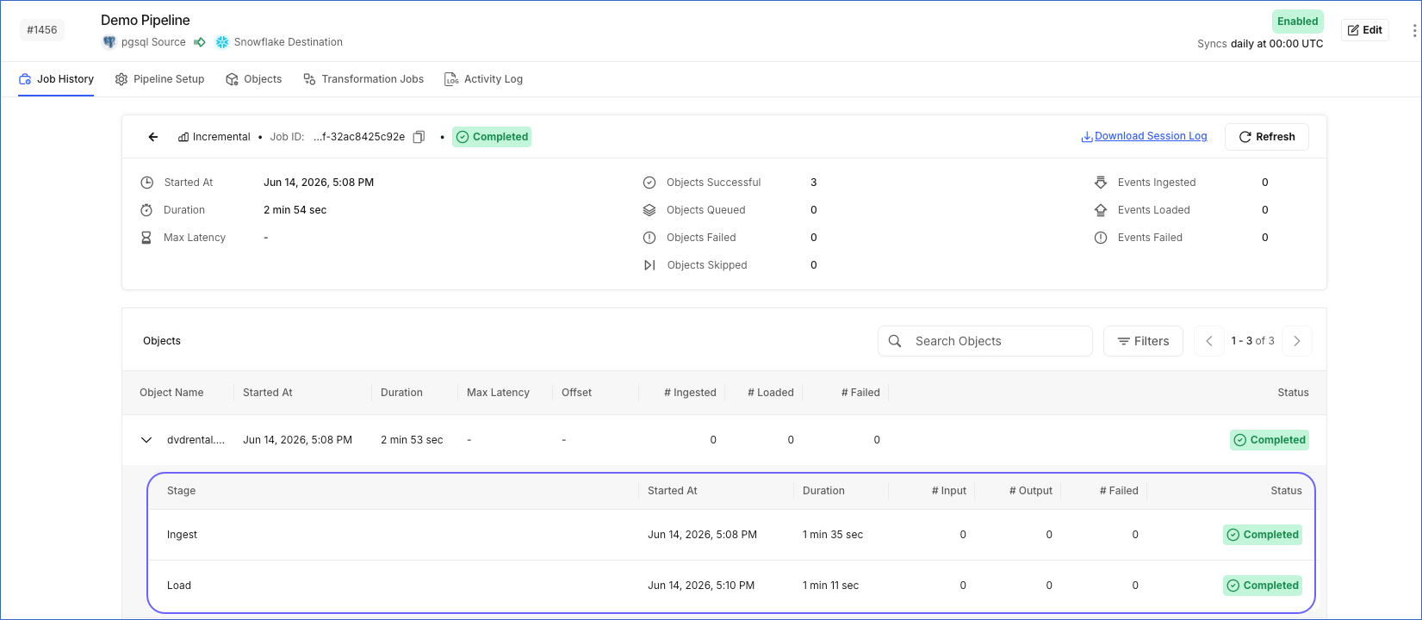Click the Objects Failed alert icon
The image size is (1422, 620).
pos(649,238)
